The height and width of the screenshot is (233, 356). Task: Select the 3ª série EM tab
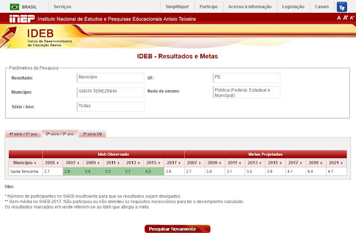point(92,134)
